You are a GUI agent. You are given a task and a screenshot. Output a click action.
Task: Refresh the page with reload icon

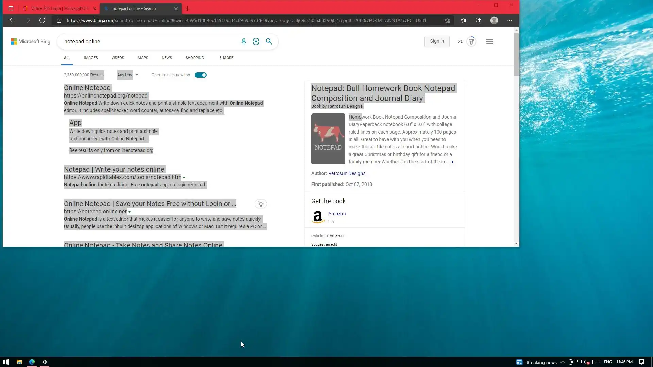click(42, 20)
